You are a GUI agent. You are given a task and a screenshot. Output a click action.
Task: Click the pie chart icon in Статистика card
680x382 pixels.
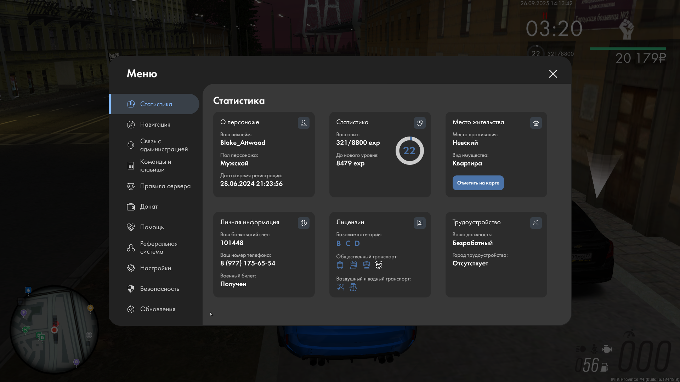[420, 123]
